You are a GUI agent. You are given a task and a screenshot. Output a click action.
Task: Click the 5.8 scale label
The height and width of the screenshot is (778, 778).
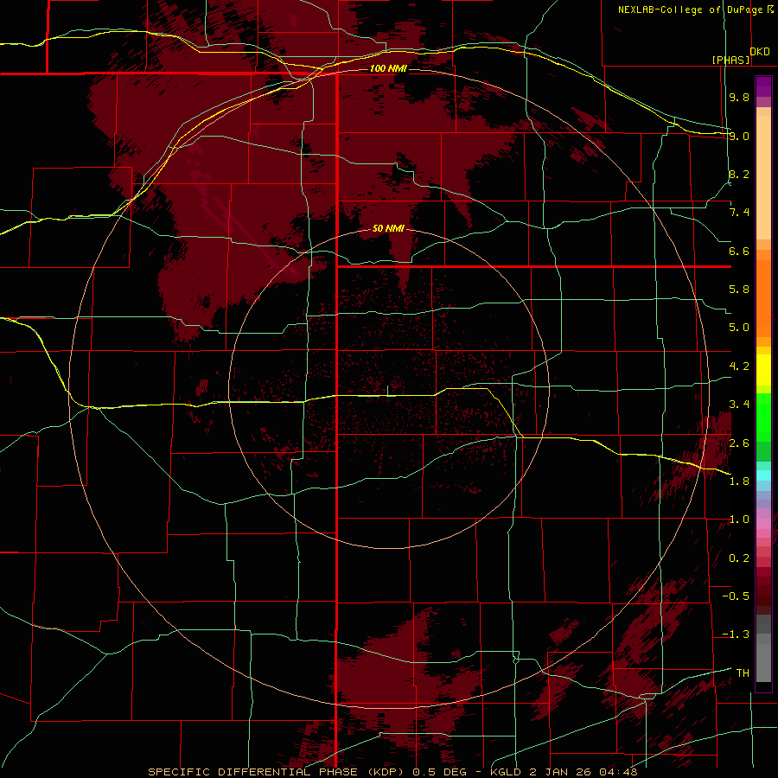739,290
